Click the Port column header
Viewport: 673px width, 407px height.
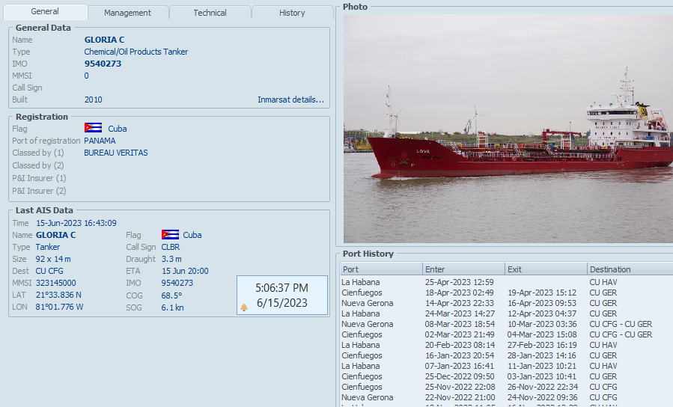tap(382, 269)
